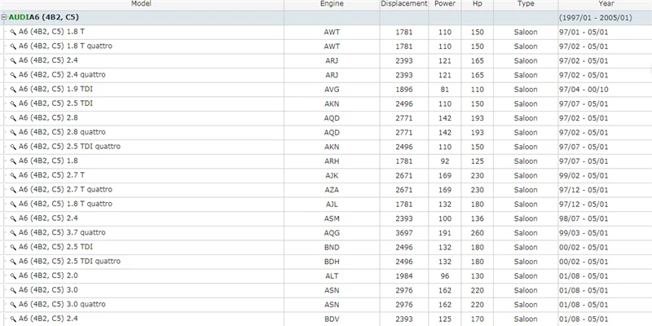Image resolution: width=652 pixels, height=326 pixels.
Task: Click magnifier icon for 1.8 ARH row
Action: (13, 161)
